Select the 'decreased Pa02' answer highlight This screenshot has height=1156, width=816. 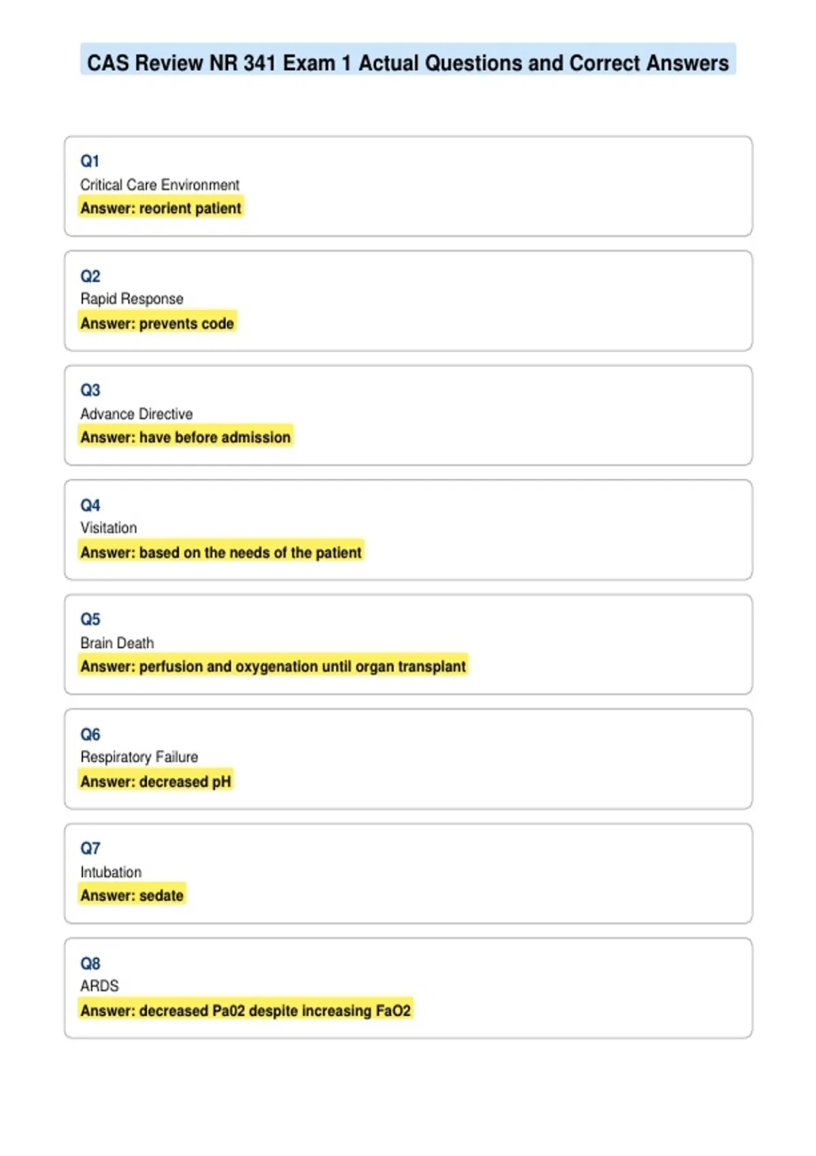coord(245,1010)
